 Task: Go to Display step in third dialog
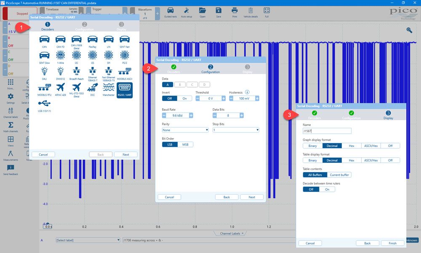click(388, 115)
